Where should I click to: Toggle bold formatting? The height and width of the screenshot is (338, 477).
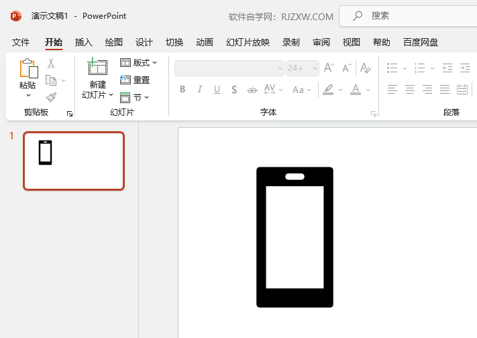182,89
